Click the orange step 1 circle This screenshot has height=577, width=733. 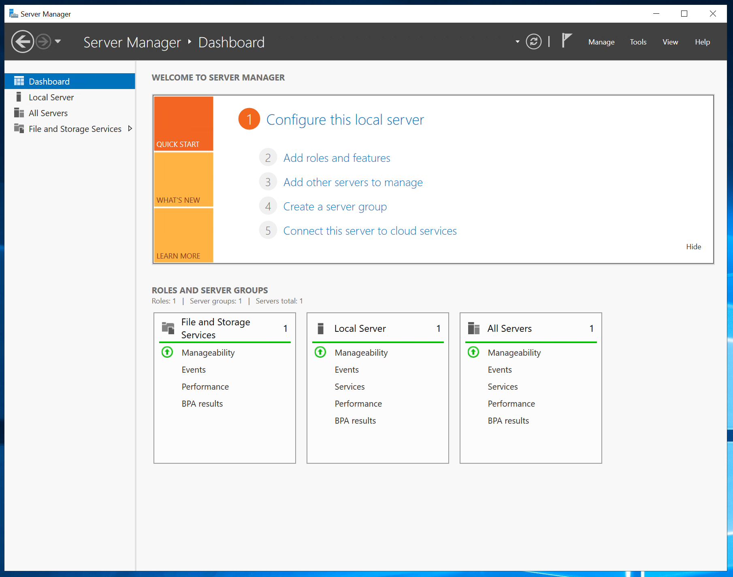[249, 119]
